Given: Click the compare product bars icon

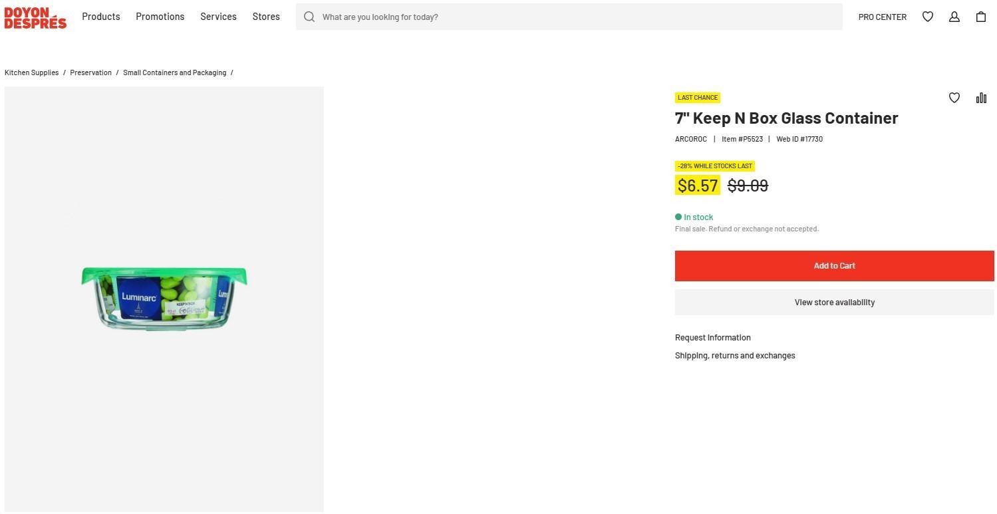Looking at the screenshot, I should coord(981,98).
